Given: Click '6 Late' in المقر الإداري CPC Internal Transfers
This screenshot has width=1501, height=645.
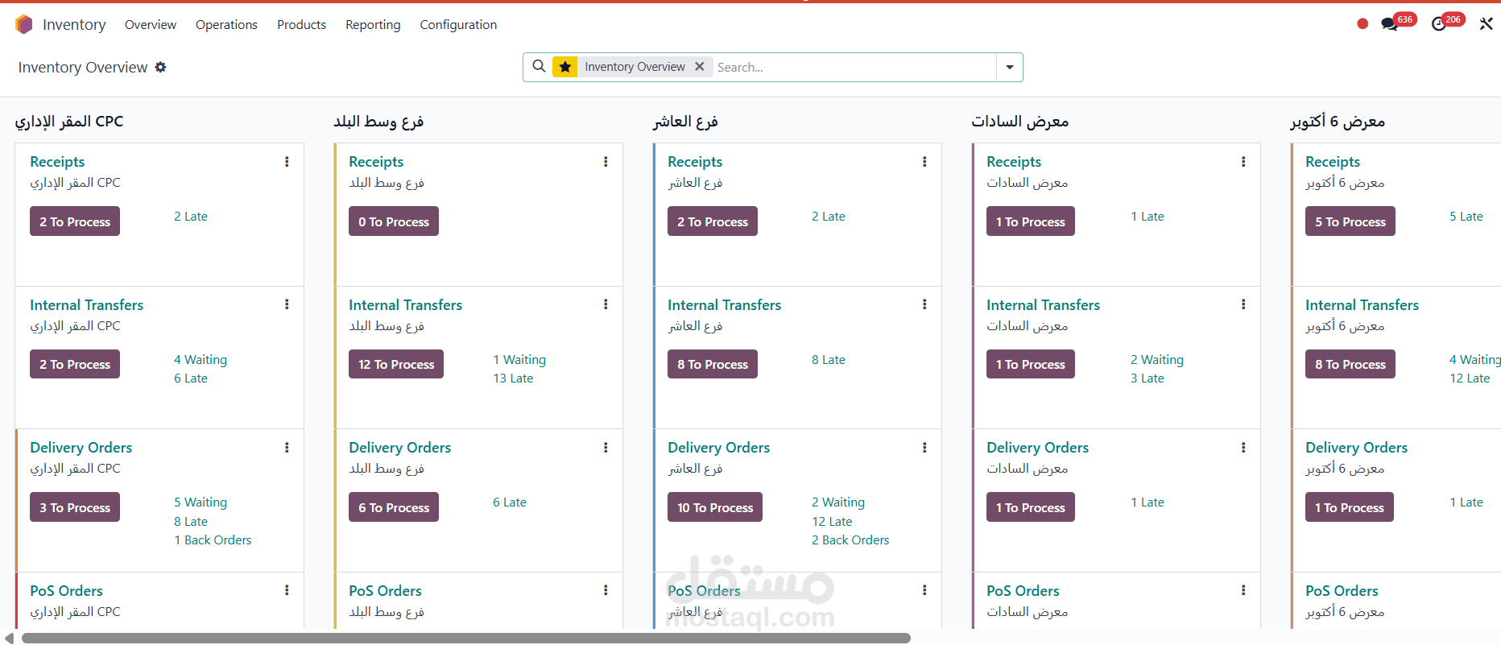Looking at the screenshot, I should [191, 378].
